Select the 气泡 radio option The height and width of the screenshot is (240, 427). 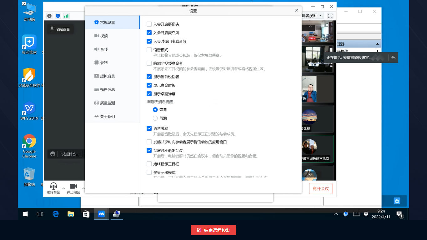[155, 118]
